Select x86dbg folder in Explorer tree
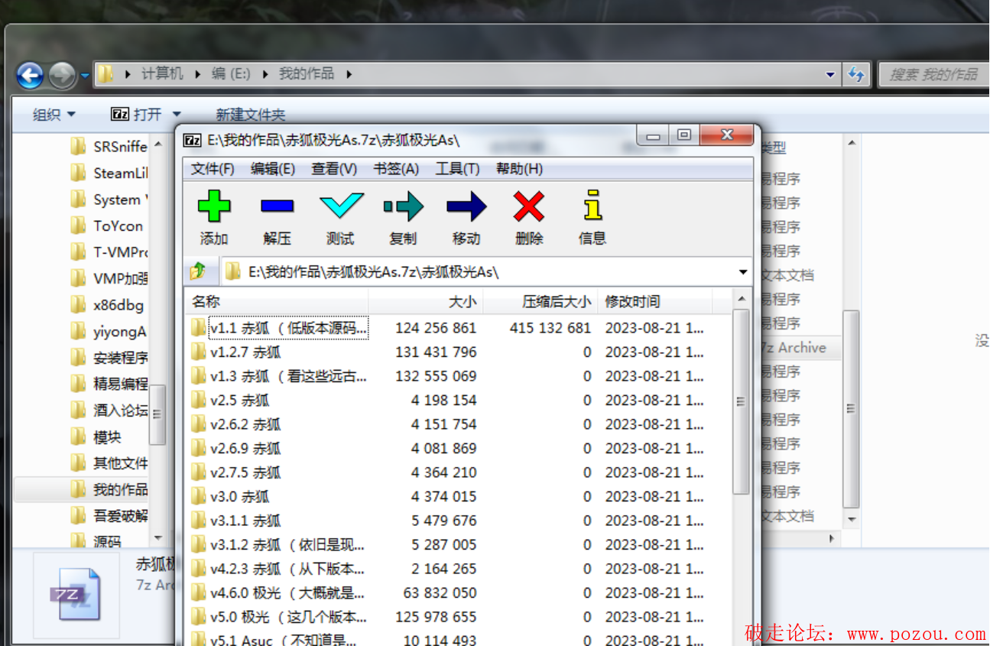This screenshot has height=646, width=990. (108, 305)
